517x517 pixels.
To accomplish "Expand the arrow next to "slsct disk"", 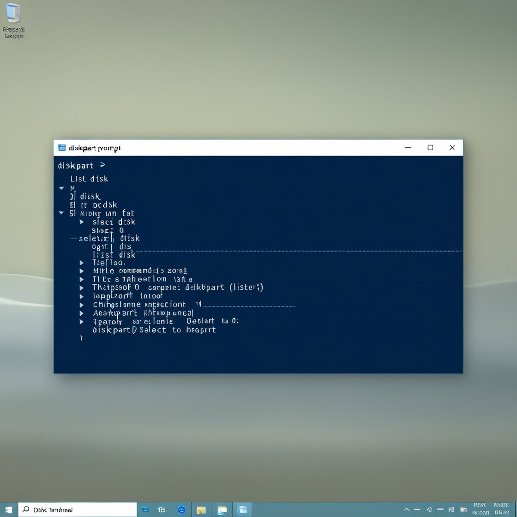I will 82,222.
